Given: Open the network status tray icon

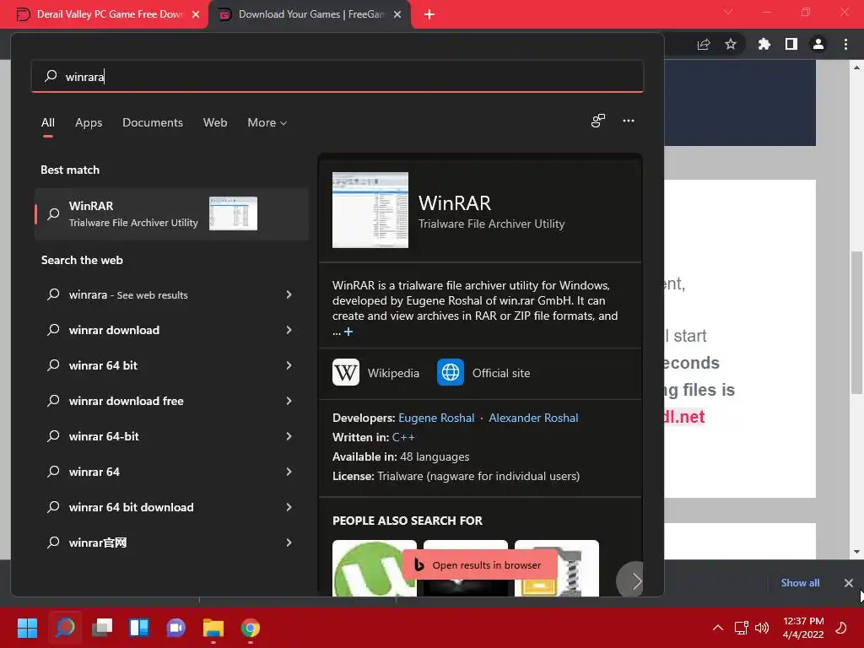Looking at the screenshot, I should click(741, 628).
